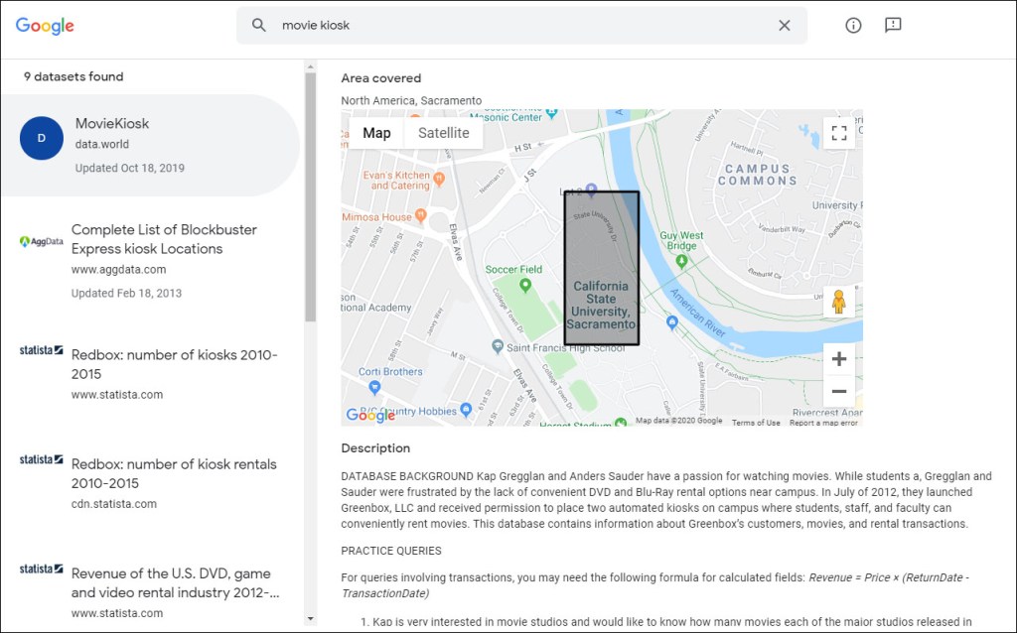Click the search field containing 'movie kiosk'
The image size is (1017, 633).
[521, 25]
